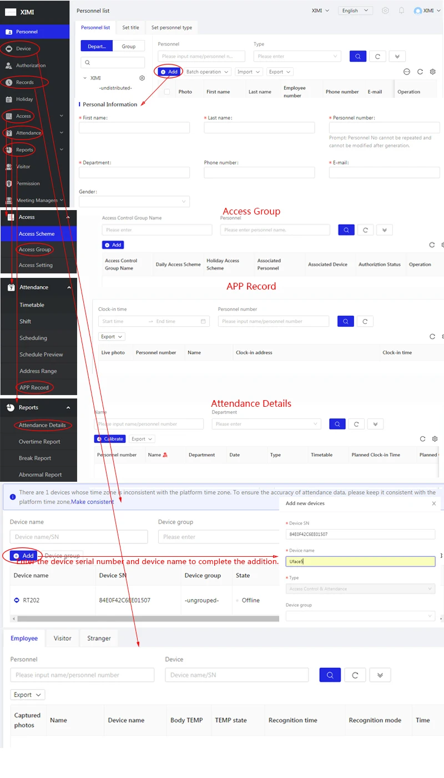
Task: Collapse the Attendance submenu header
Action: [x=39, y=287]
